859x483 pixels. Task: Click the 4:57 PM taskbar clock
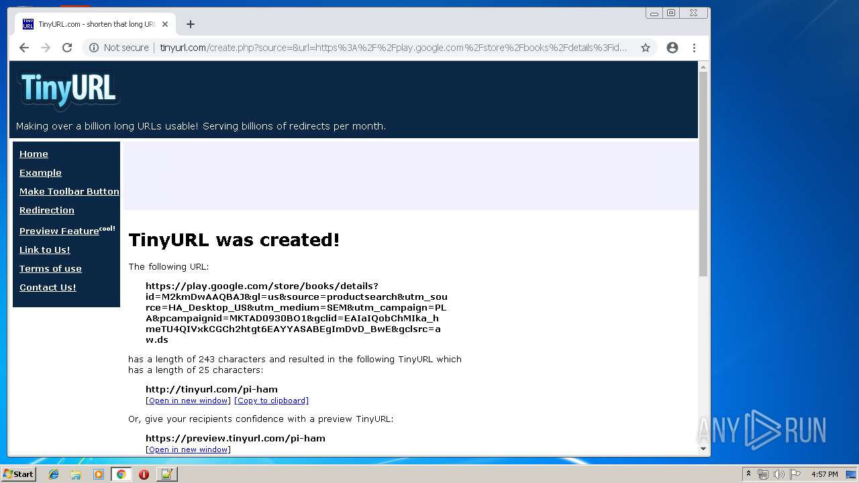coord(825,474)
